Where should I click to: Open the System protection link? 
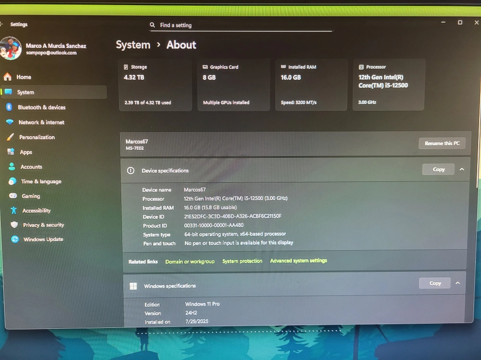click(x=242, y=261)
